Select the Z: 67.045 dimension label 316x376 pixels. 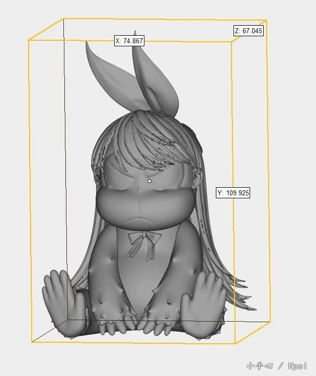[249, 31]
